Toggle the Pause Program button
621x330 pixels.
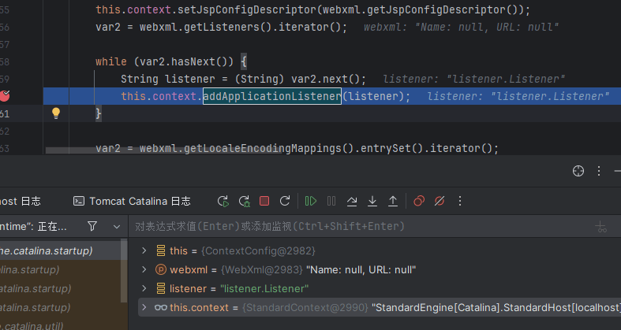[331, 202]
